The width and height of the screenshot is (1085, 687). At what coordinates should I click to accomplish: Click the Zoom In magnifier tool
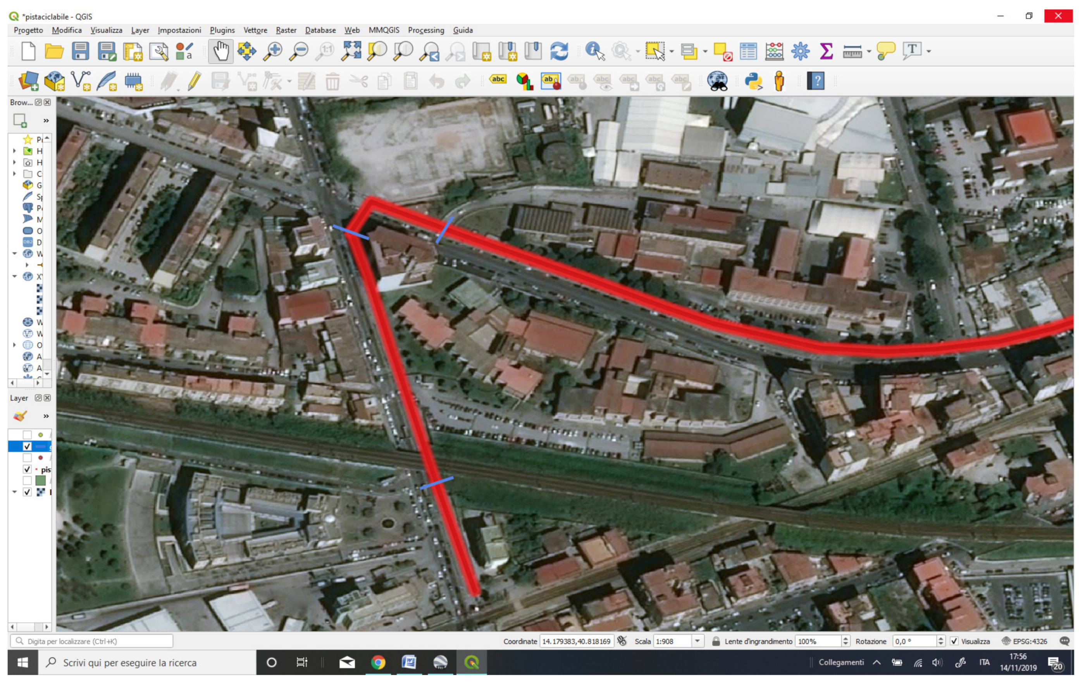(273, 52)
